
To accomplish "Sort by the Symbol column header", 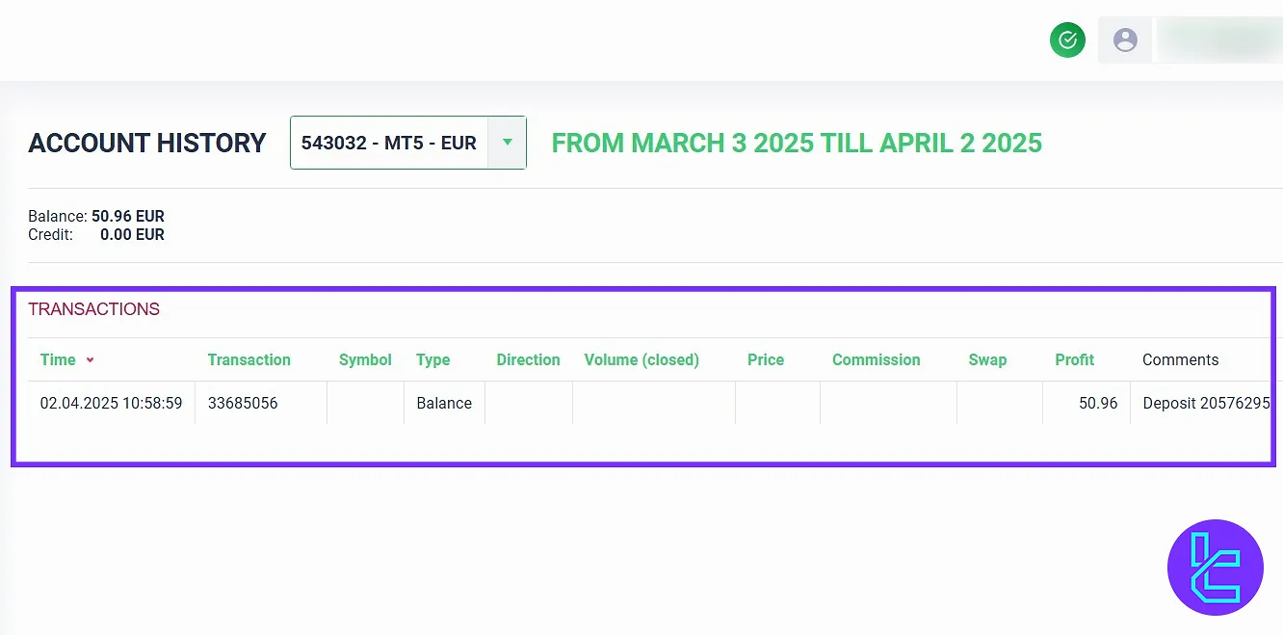I will pos(365,359).
